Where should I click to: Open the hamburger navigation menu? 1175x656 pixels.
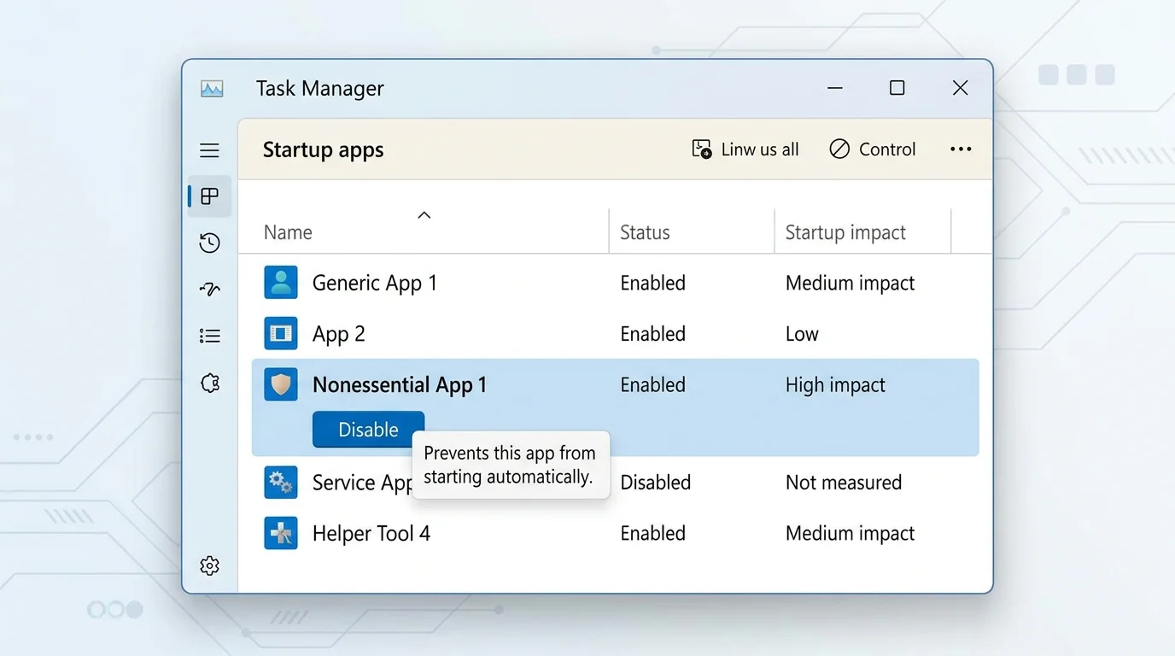pos(209,150)
